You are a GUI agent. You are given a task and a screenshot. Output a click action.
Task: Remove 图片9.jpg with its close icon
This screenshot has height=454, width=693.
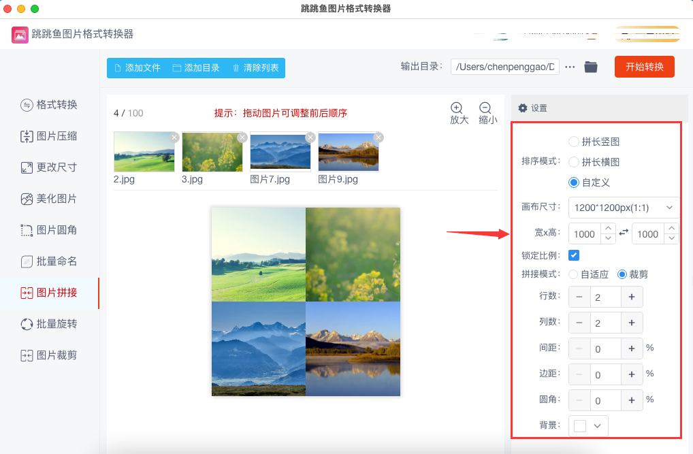point(378,137)
